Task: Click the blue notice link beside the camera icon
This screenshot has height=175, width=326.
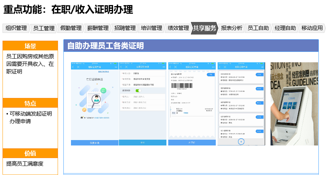Action: pos(102,118)
